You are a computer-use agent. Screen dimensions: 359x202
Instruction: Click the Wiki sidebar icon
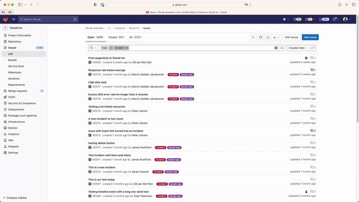click(x=5, y=140)
